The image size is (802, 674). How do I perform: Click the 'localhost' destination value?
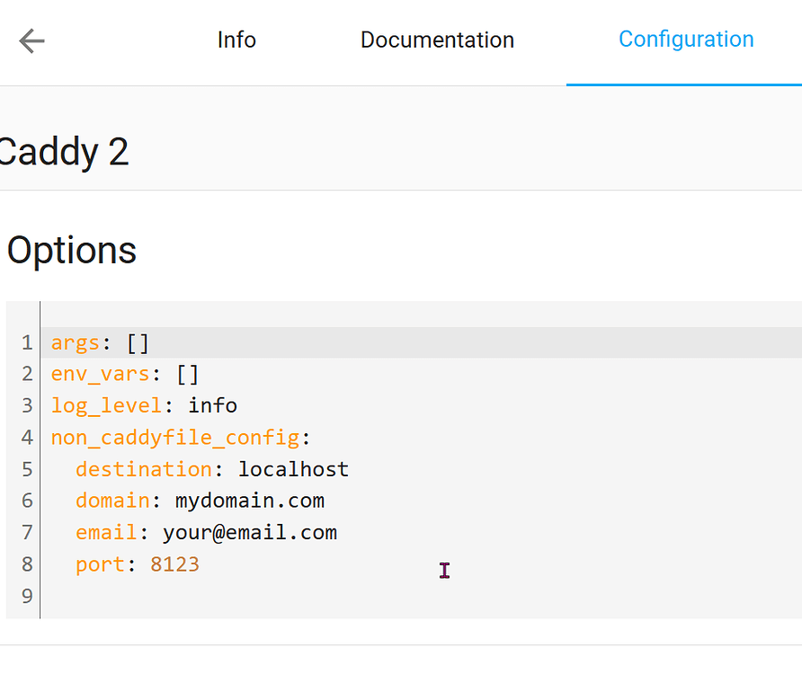(x=294, y=469)
